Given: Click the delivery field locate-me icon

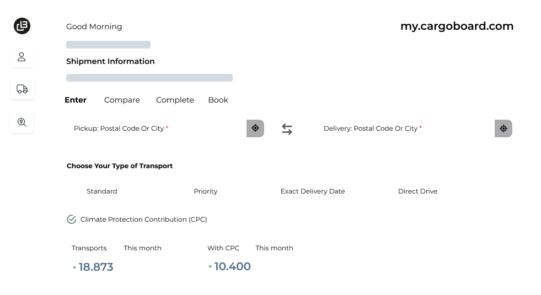Looking at the screenshot, I should pyautogui.click(x=503, y=128).
